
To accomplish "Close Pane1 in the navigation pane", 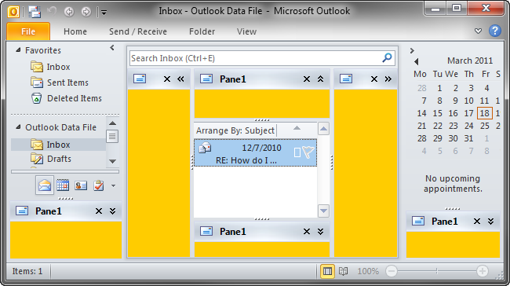I will tap(99, 211).
